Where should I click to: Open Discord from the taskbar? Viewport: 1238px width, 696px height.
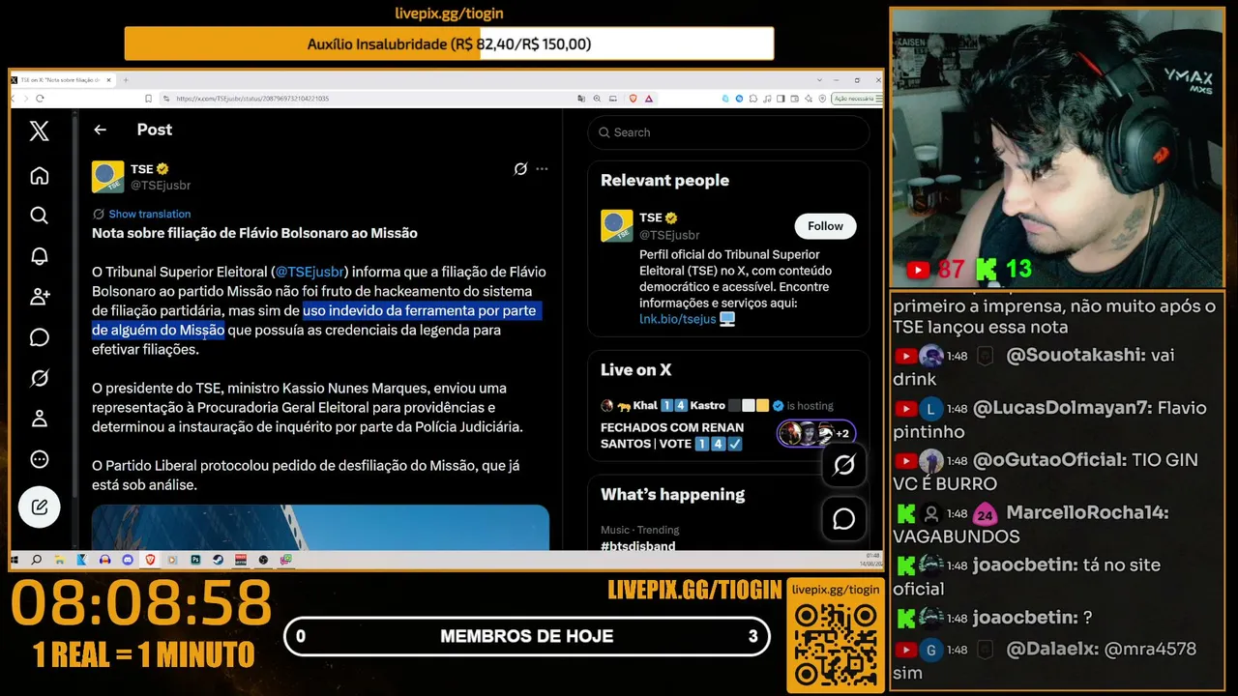[x=128, y=560]
